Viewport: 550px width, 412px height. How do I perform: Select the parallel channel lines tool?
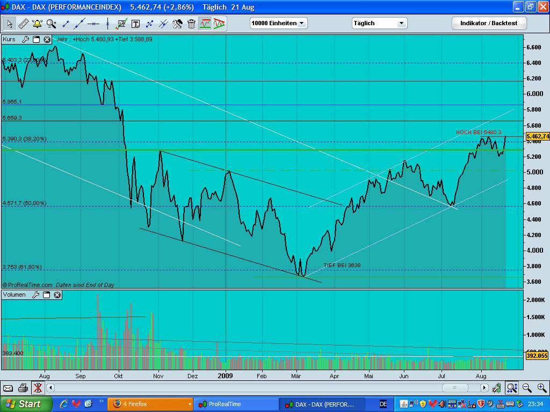163,24
